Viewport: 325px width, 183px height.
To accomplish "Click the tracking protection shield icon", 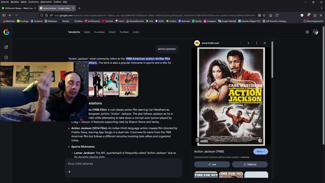I will 42,15.
